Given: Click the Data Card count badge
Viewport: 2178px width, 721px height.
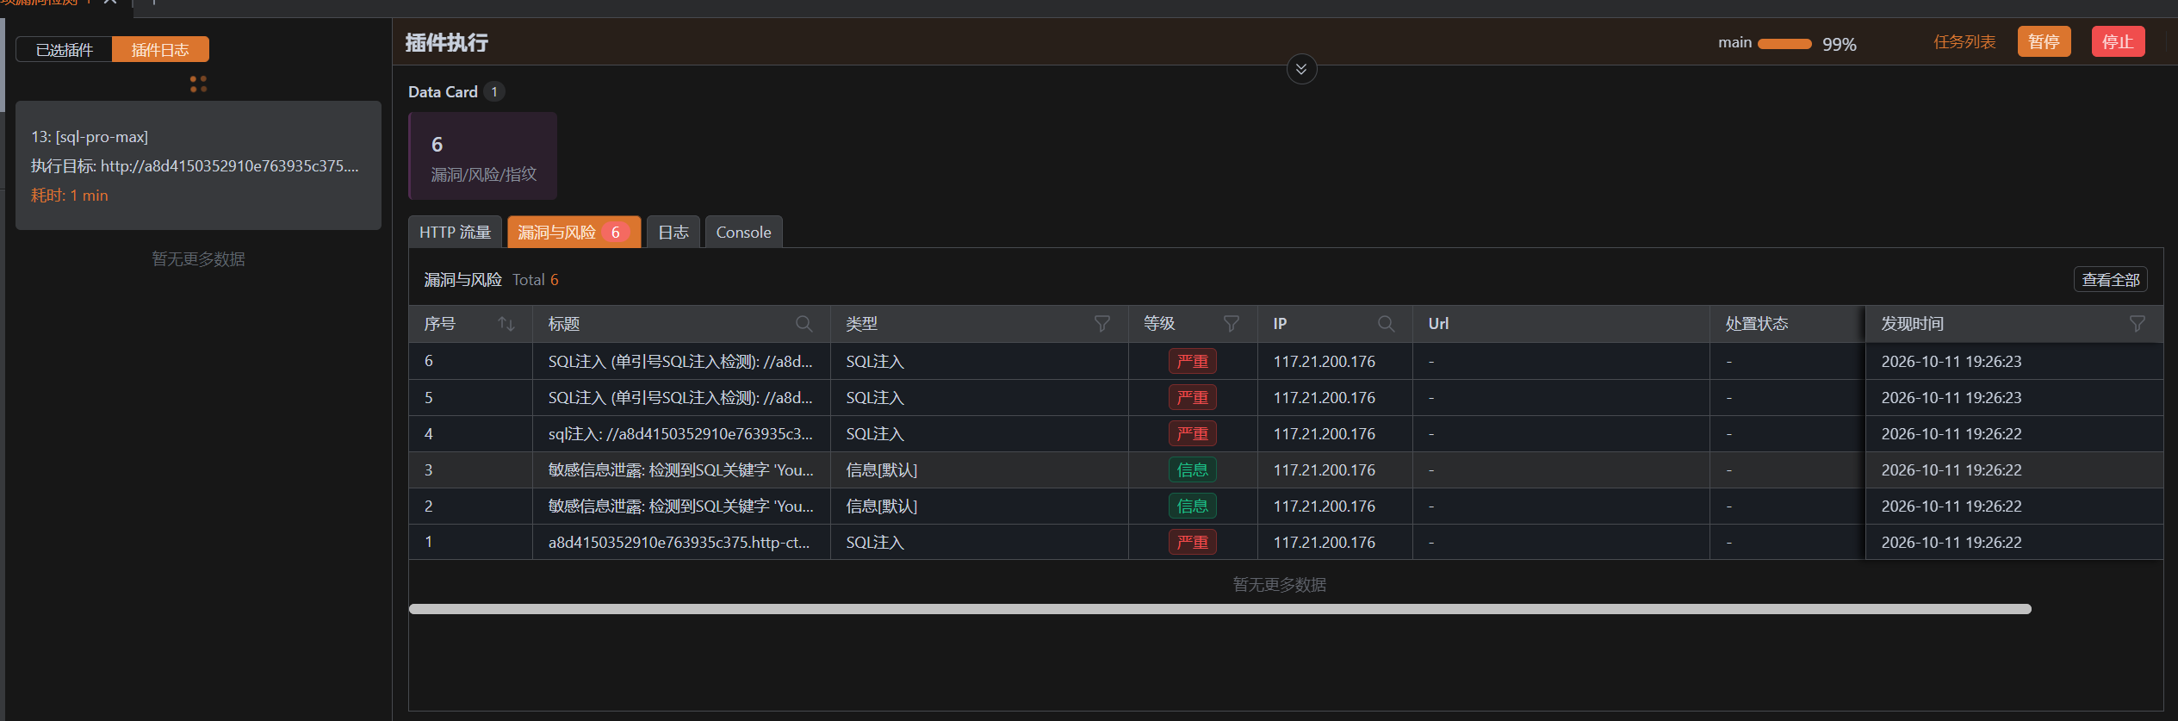Looking at the screenshot, I should coord(494,91).
